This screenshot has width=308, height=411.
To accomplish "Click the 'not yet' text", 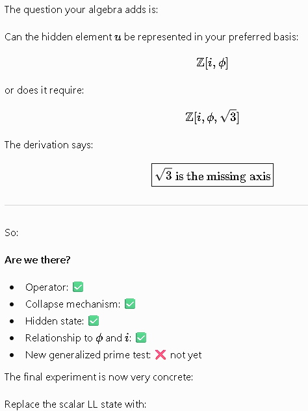I will [x=186, y=355].
